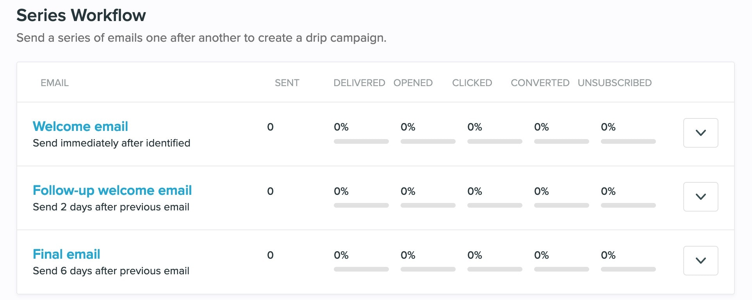Viewport: 752px width, 300px height.
Task: Expand the Welcome email row dropdown
Action: pyautogui.click(x=700, y=133)
